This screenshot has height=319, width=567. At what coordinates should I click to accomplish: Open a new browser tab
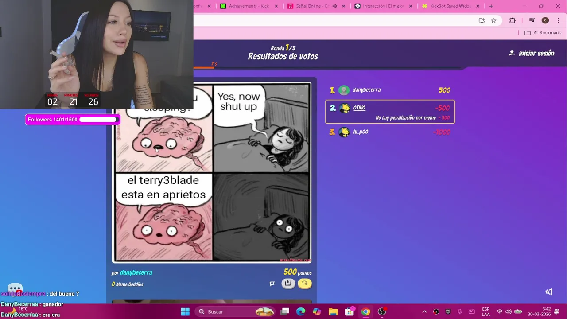491,6
